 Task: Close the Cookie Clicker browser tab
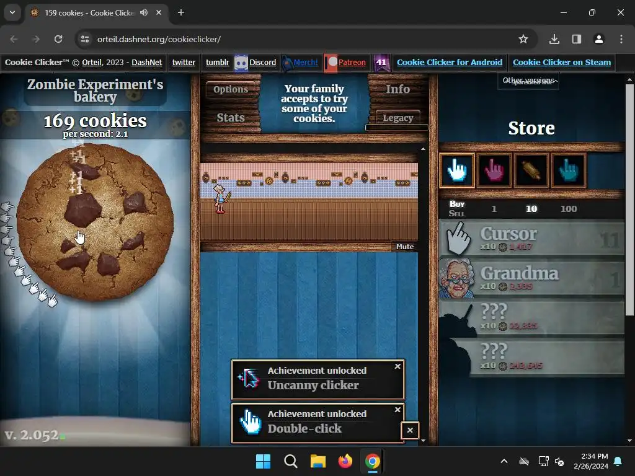(x=159, y=12)
